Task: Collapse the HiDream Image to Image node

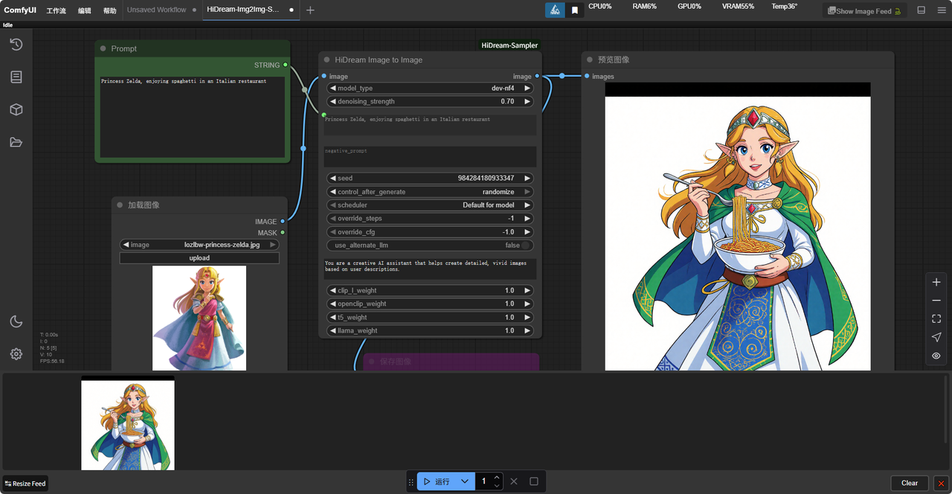Action: click(327, 60)
